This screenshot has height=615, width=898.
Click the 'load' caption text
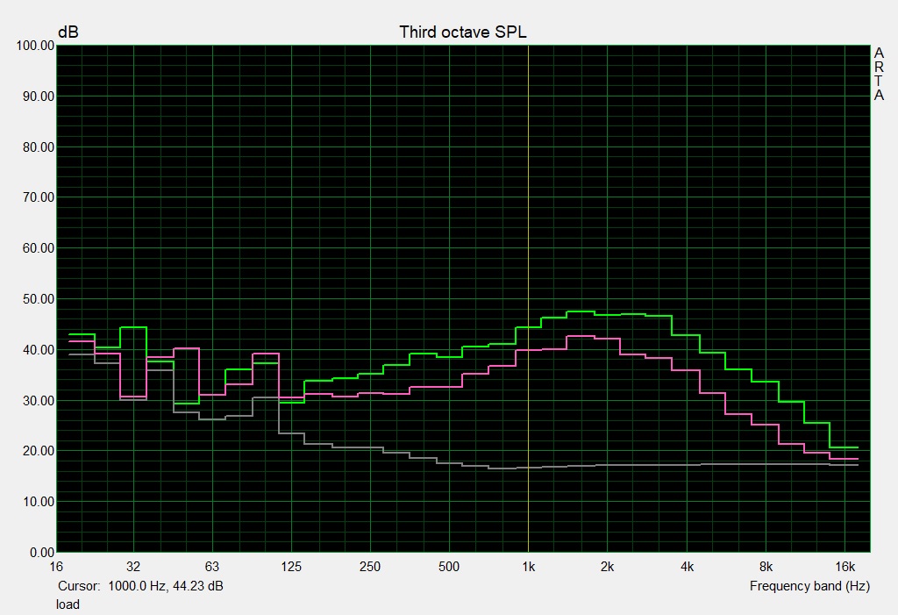click(x=68, y=604)
